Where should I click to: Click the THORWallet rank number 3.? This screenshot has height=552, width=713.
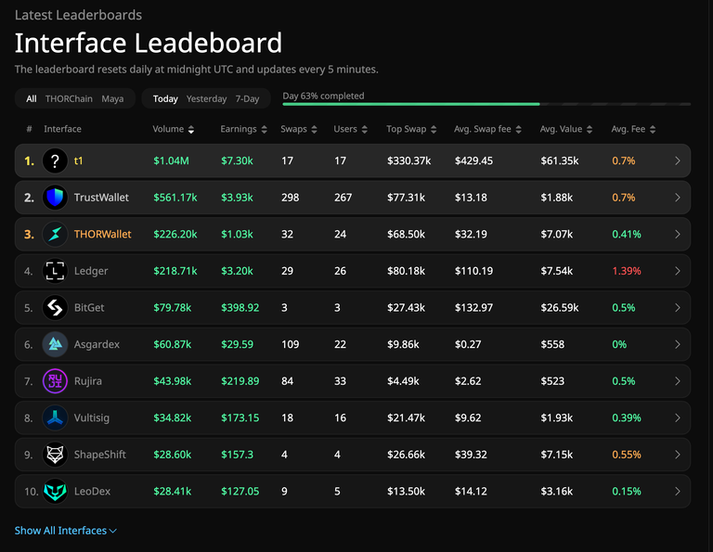pyautogui.click(x=29, y=235)
